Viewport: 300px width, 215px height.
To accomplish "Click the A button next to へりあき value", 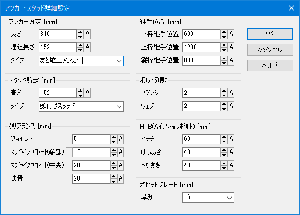I will coord(231,166).
